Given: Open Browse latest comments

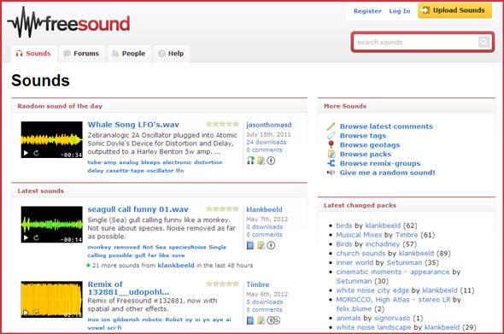Looking at the screenshot, I should pos(386,126).
